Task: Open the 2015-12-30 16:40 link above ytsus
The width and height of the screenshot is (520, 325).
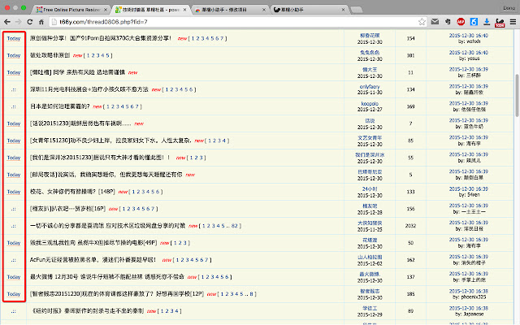Action: [469, 52]
